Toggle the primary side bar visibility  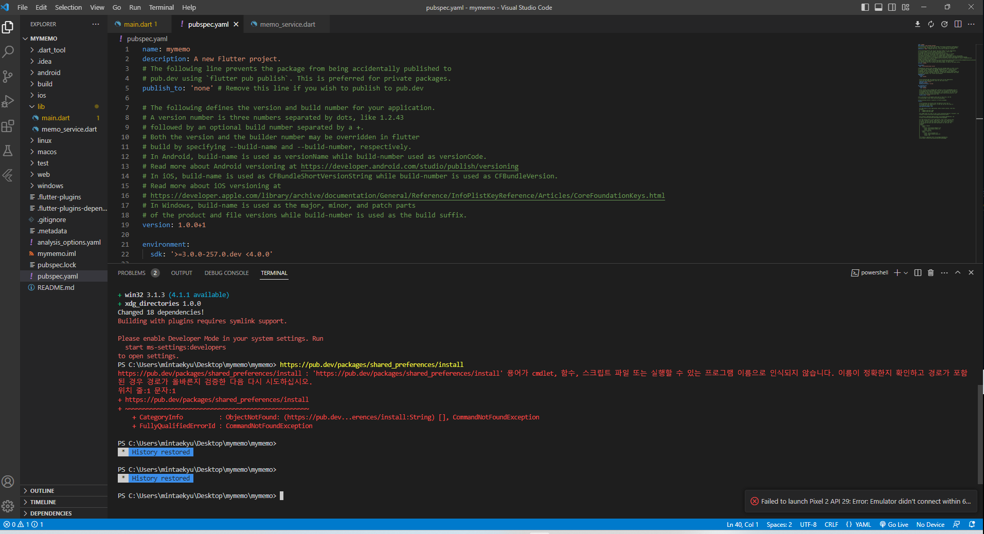(x=865, y=7)
